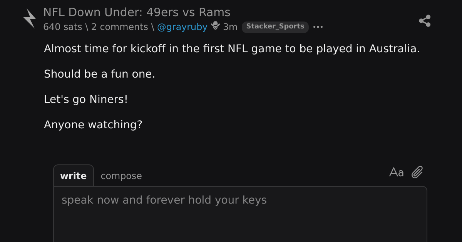This screenshot has height=242, width=462.
Task: Click the 'Let's go Niners!' line
Action: [86, 99]
